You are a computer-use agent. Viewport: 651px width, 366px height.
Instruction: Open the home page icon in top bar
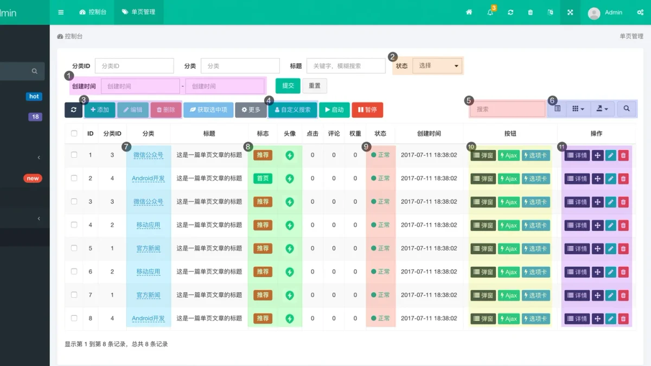(x=469, y=12)
